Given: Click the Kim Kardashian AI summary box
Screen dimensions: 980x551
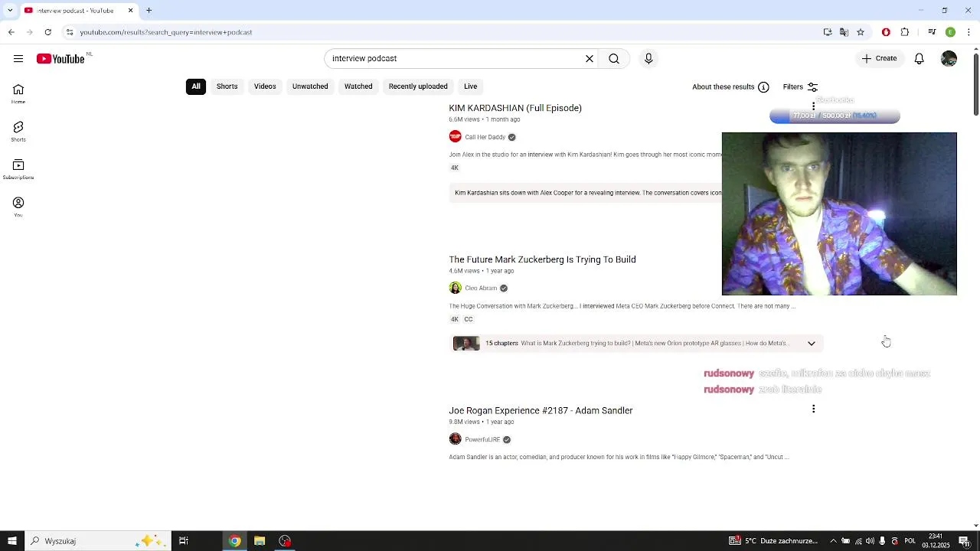Looking at the screenshot, I should [586, 193].
